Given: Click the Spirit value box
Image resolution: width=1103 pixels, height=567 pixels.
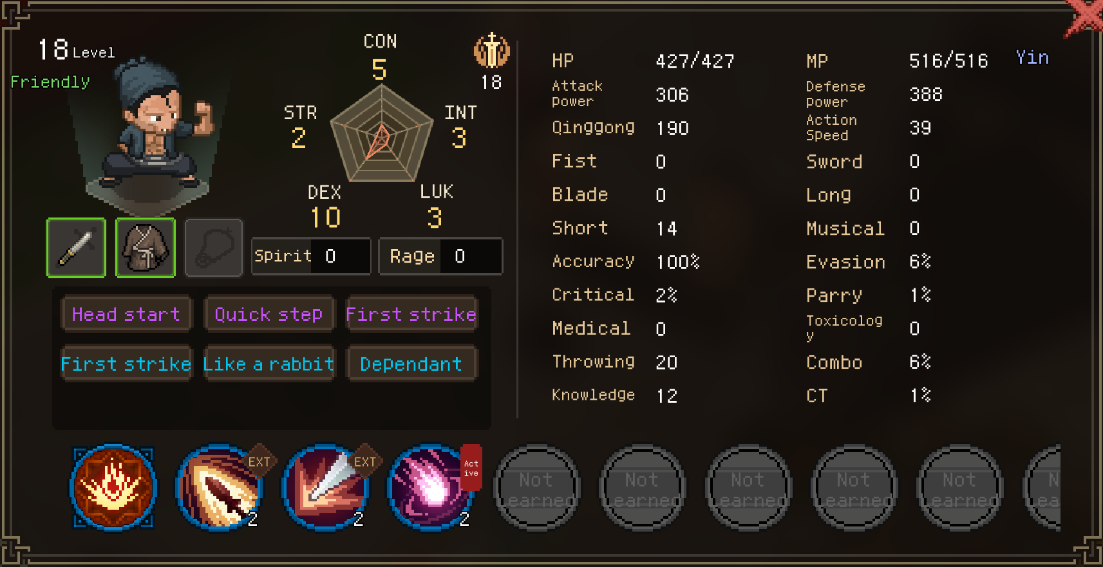Looking at the screenshot, I should (x=311, y=256).
